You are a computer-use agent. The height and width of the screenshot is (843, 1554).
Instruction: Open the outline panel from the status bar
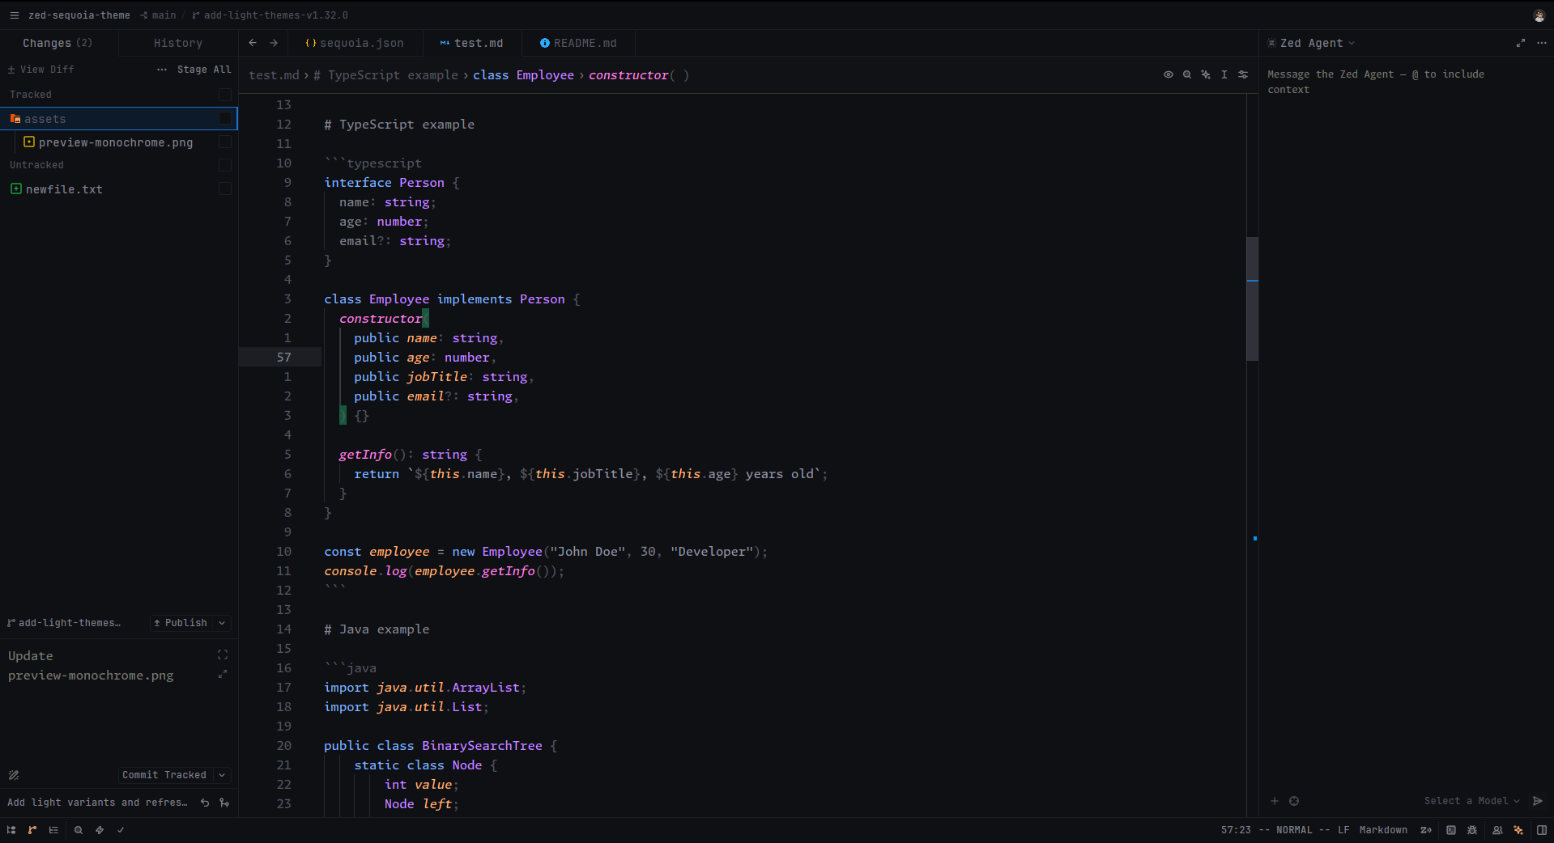[53, 830]
